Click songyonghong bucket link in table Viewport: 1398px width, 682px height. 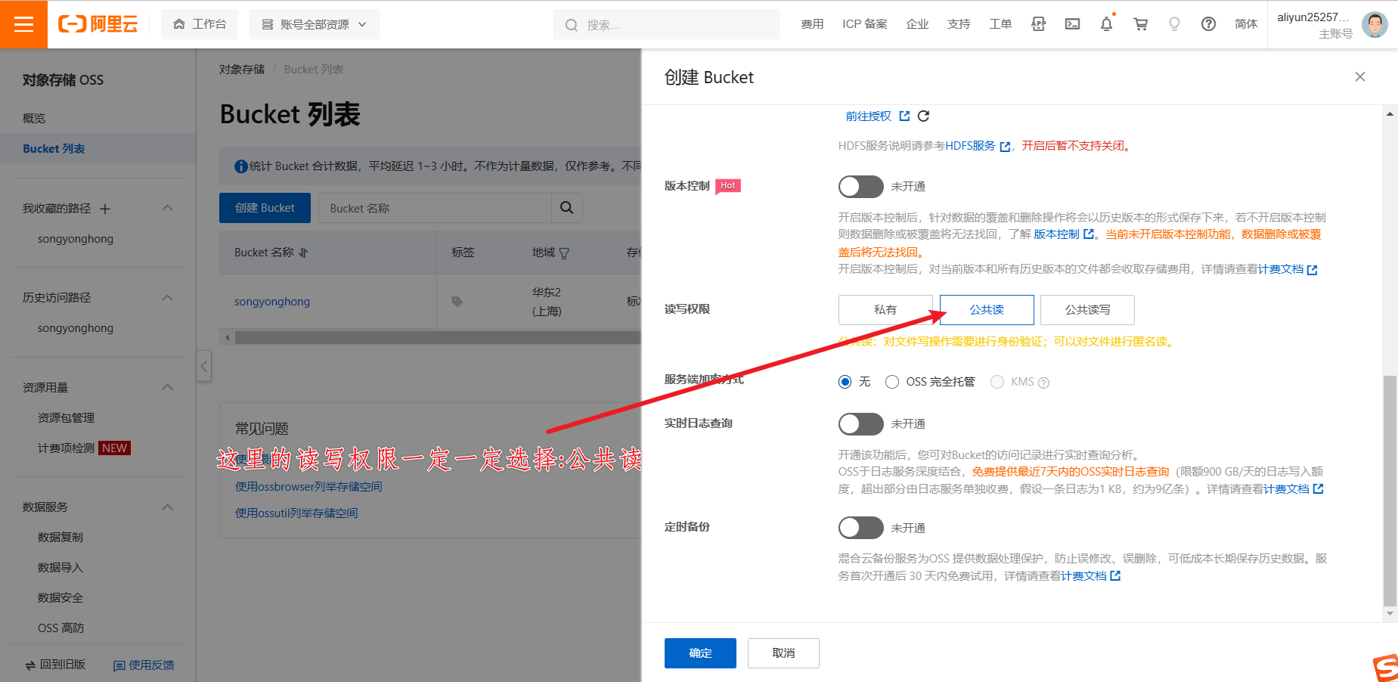click(272, 302)
